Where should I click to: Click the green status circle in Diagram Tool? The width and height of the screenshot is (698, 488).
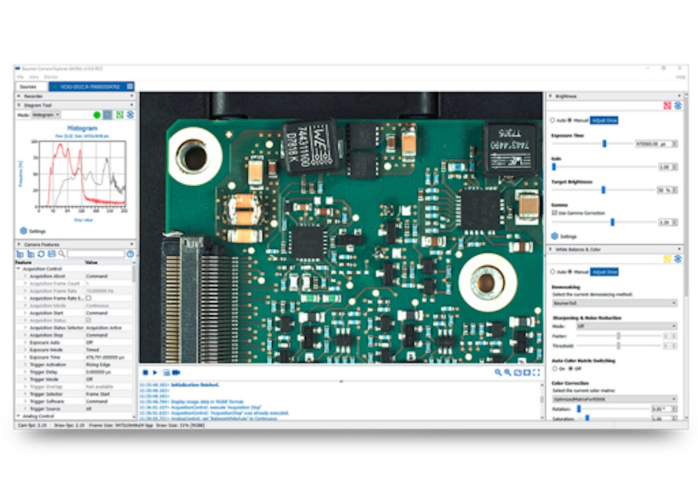pyautogui.click(x=96, y=114)
